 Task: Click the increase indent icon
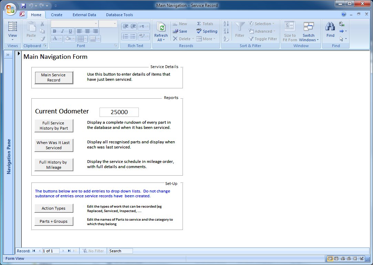click(133, 26)
